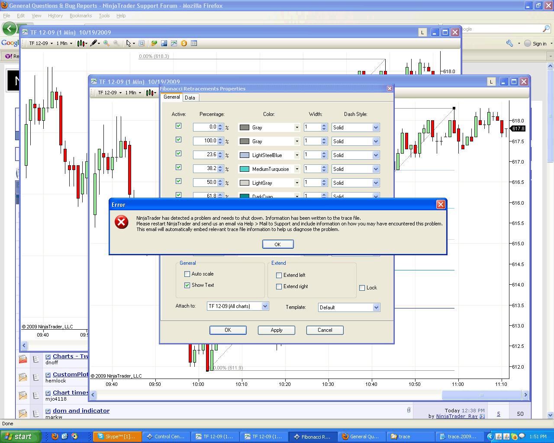This screenshot has width=554, height=443.
Task: Click the magnifier-over-window icon in rear chart toolbar
Action: (142, 43)
